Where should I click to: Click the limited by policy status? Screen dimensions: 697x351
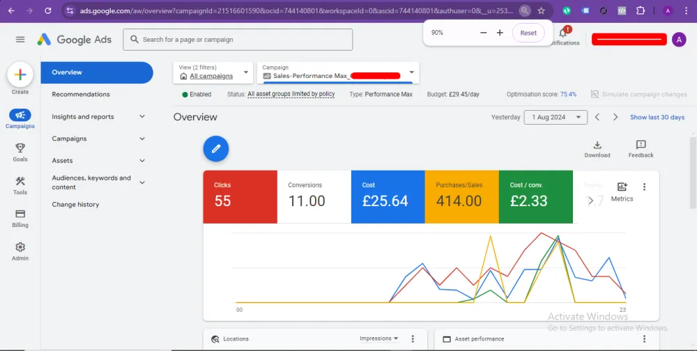point(291,94)
